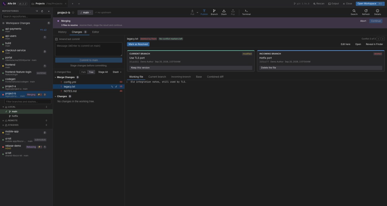
Task: Select the Current branch diff tab
Action: 157,77
